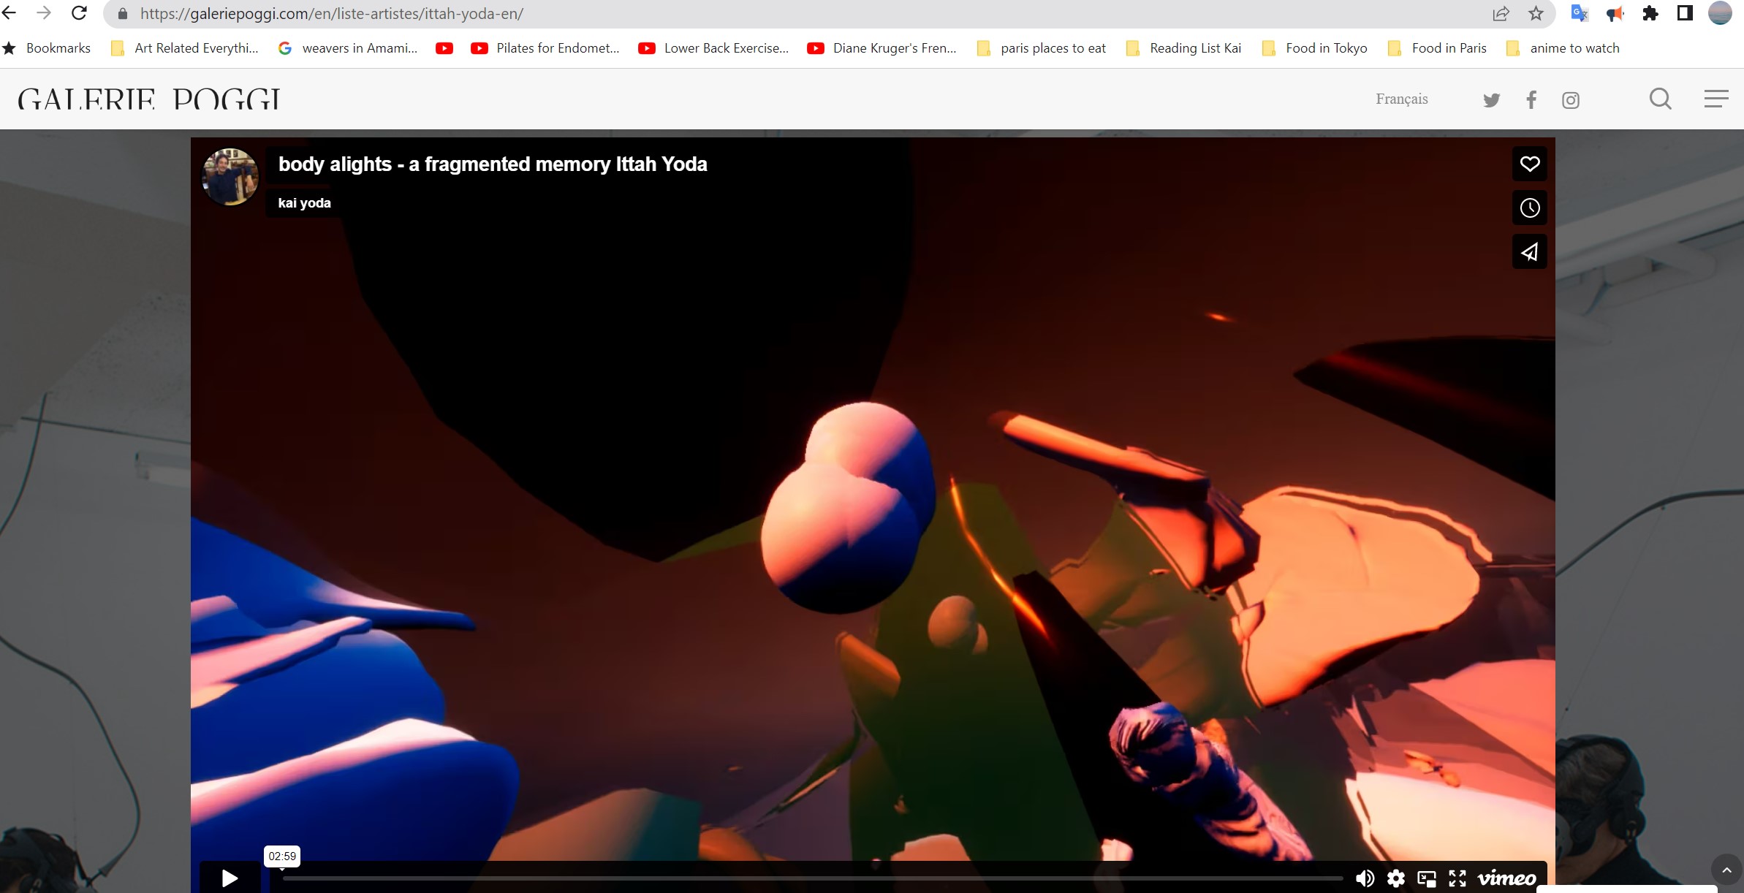
Task: Open Google Translate extension
Action: pyautogui.click(x=1580, y=13)
